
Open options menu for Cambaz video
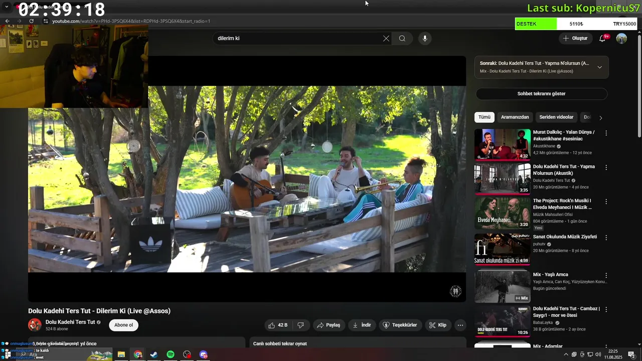[606, 309]
